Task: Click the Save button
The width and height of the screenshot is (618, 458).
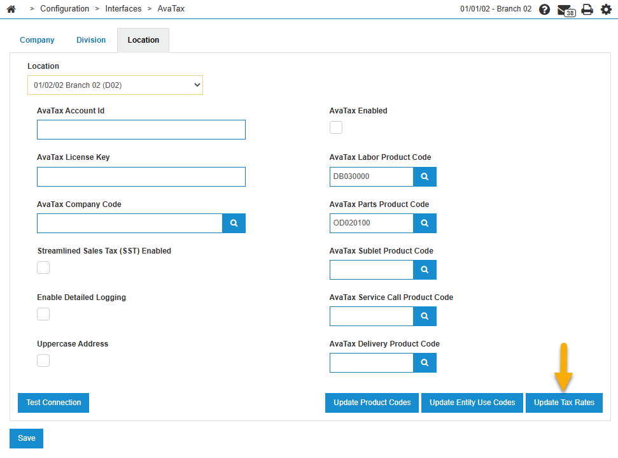Action: click(26, 438)
